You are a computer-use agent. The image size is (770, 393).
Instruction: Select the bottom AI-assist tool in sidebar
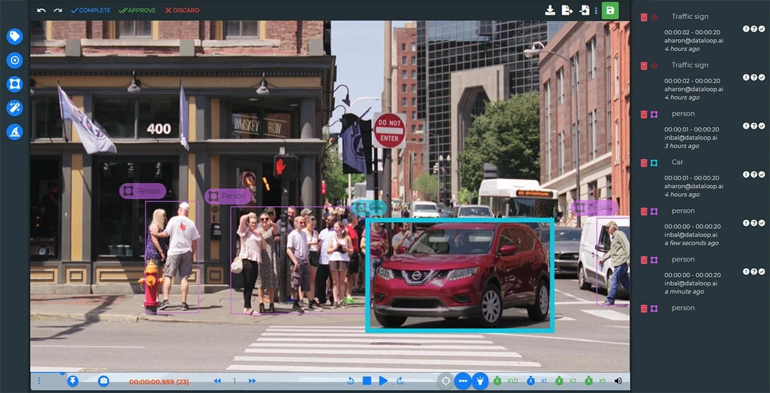click(14, 131)
